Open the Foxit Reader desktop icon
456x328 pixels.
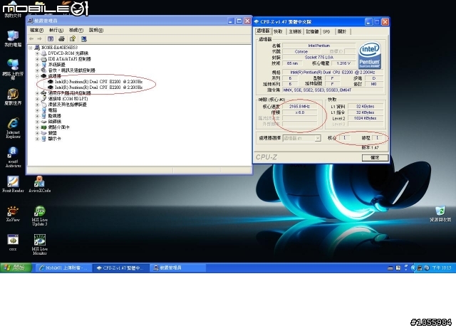[x=13, y=184]
